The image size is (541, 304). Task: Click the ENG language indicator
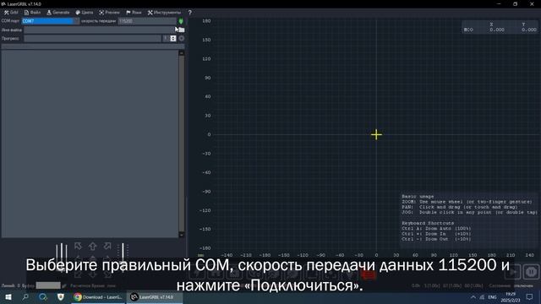pyautogui.click(x=492, y=297)
